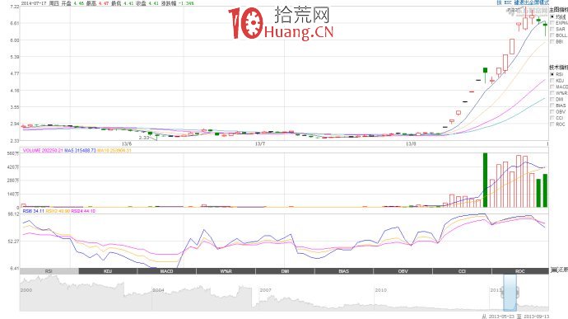Switch to the KDJ tab in bottom bar

point(108,271)
